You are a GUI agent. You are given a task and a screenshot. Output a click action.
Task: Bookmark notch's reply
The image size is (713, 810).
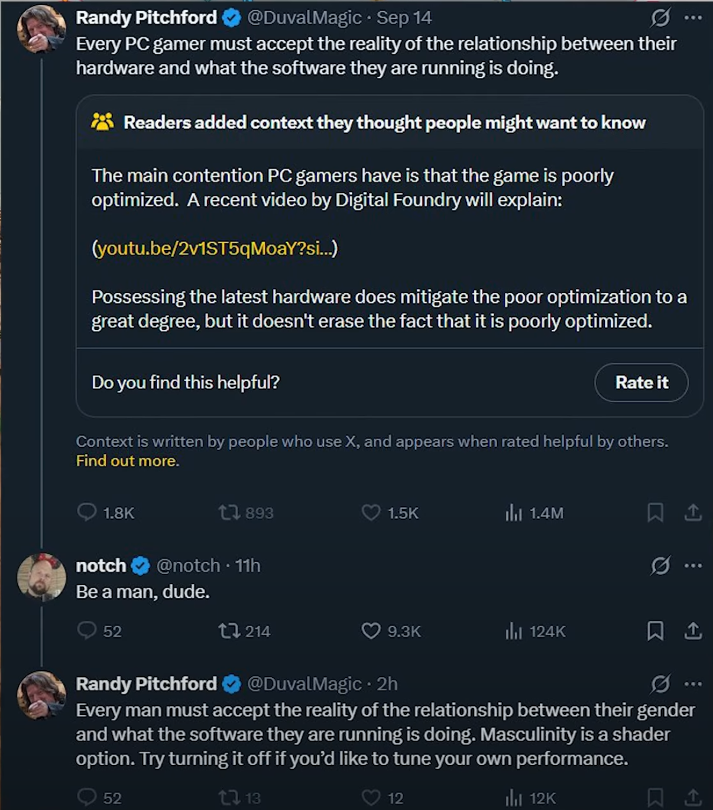655,631
